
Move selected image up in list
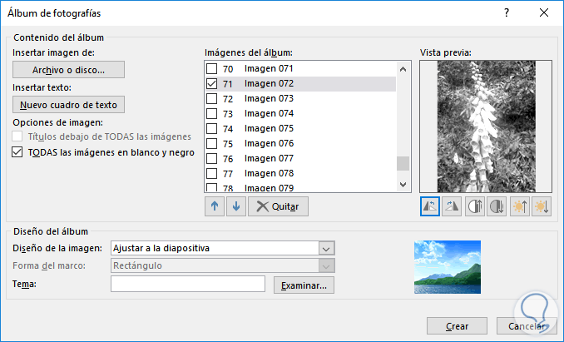[214, 206]
